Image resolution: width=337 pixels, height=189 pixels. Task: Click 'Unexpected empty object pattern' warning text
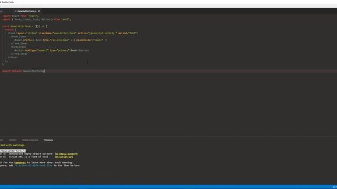[x=31, y=154]
